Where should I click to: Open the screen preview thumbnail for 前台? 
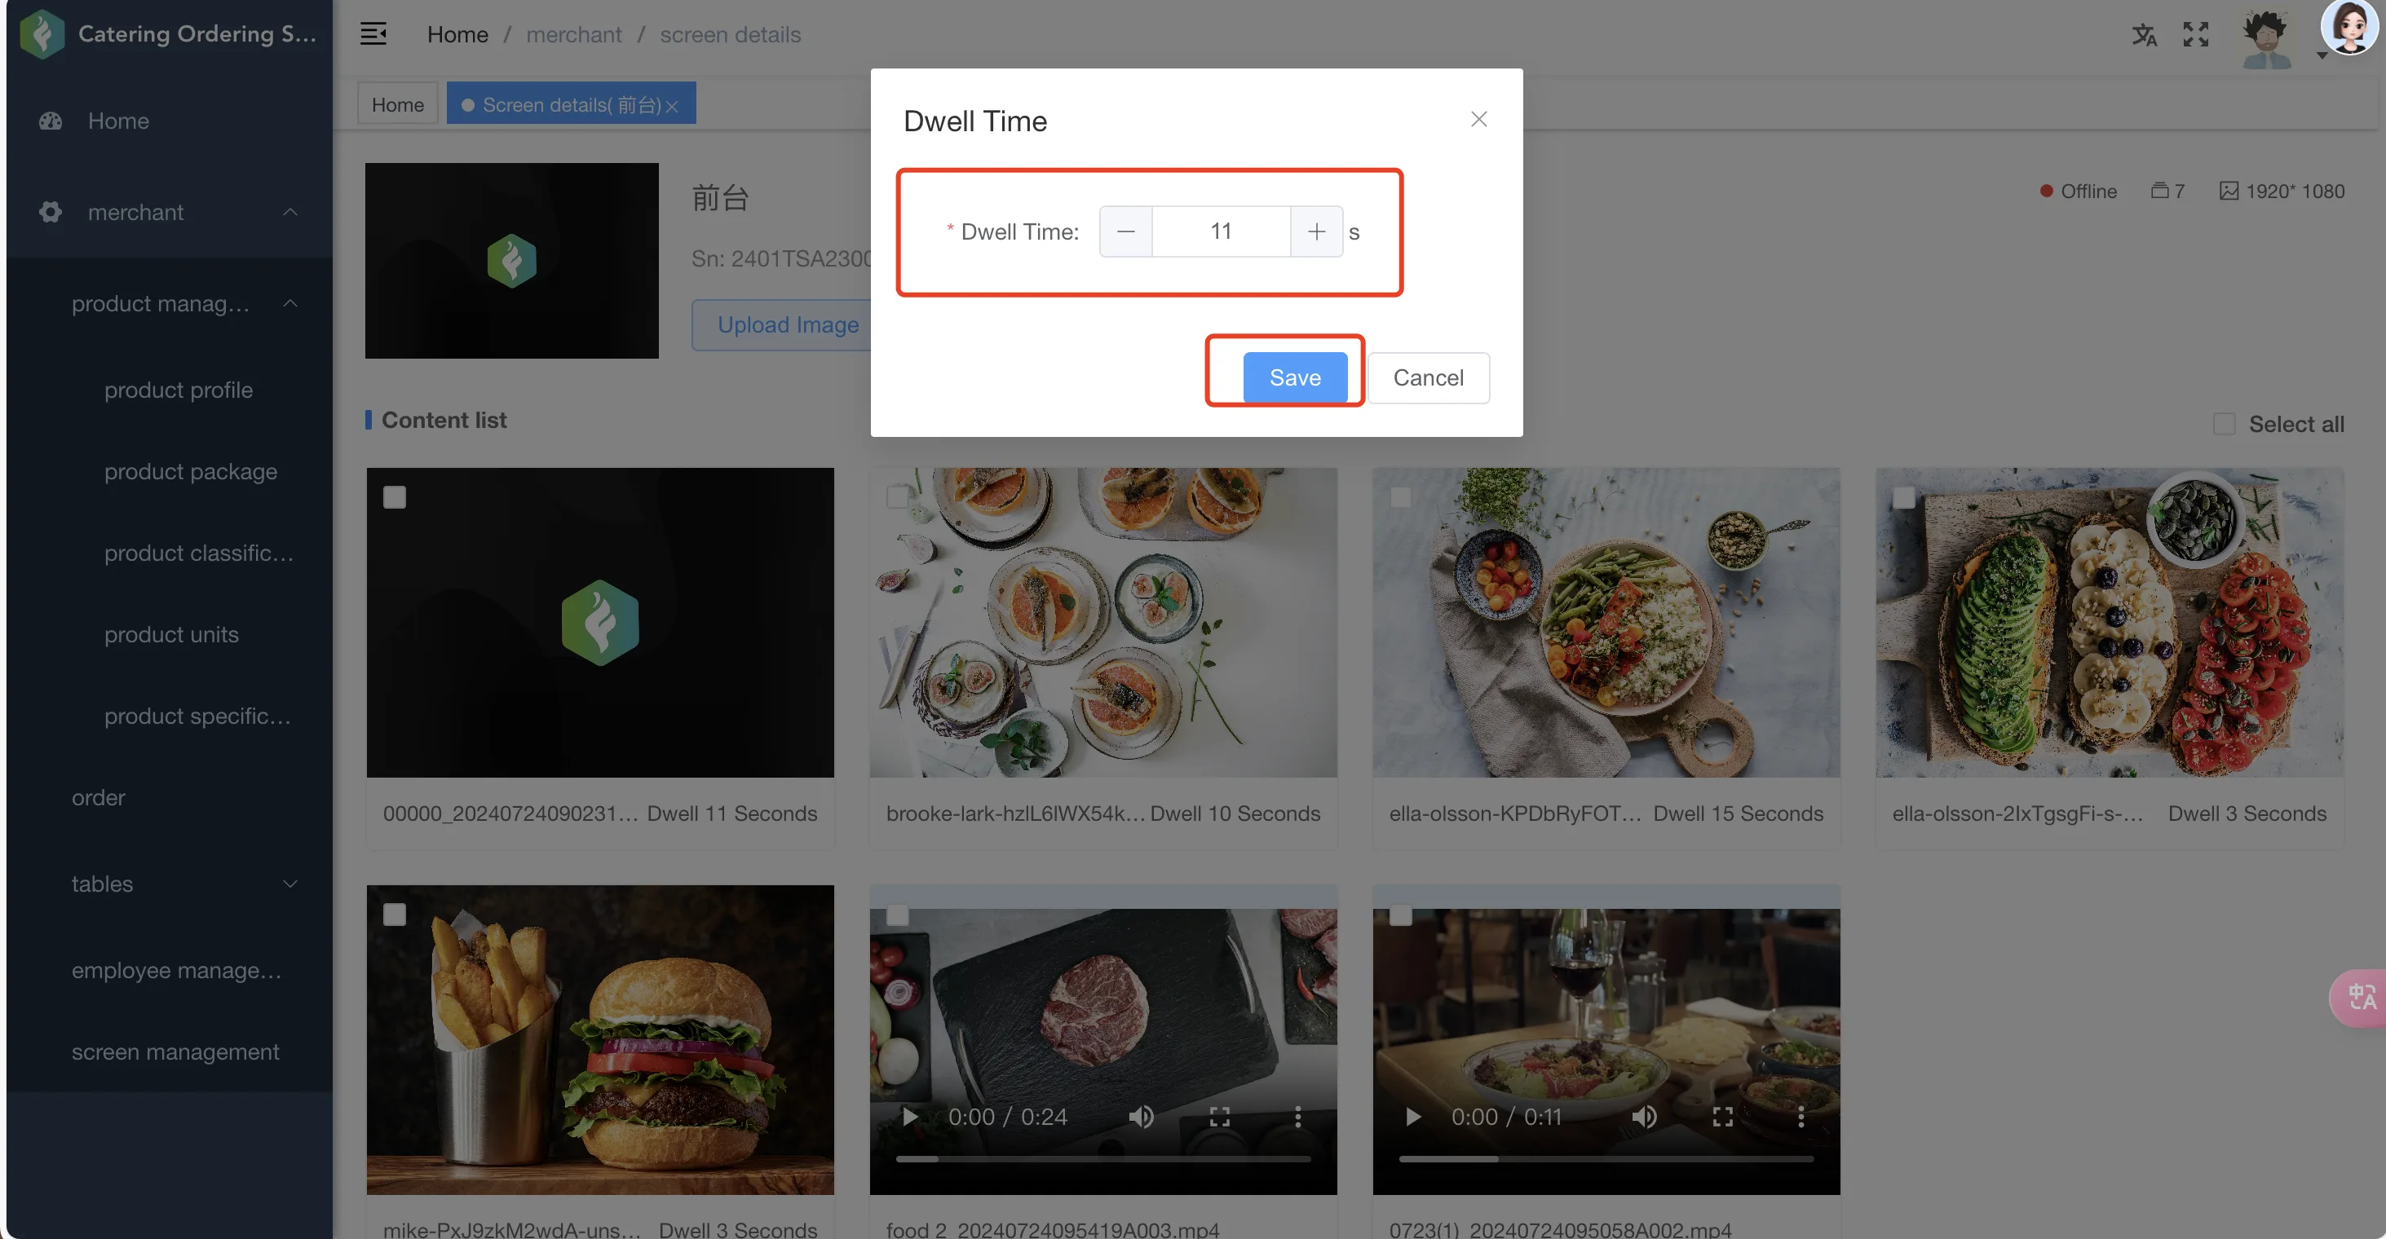pyautogui.click(x=511, y=260)
